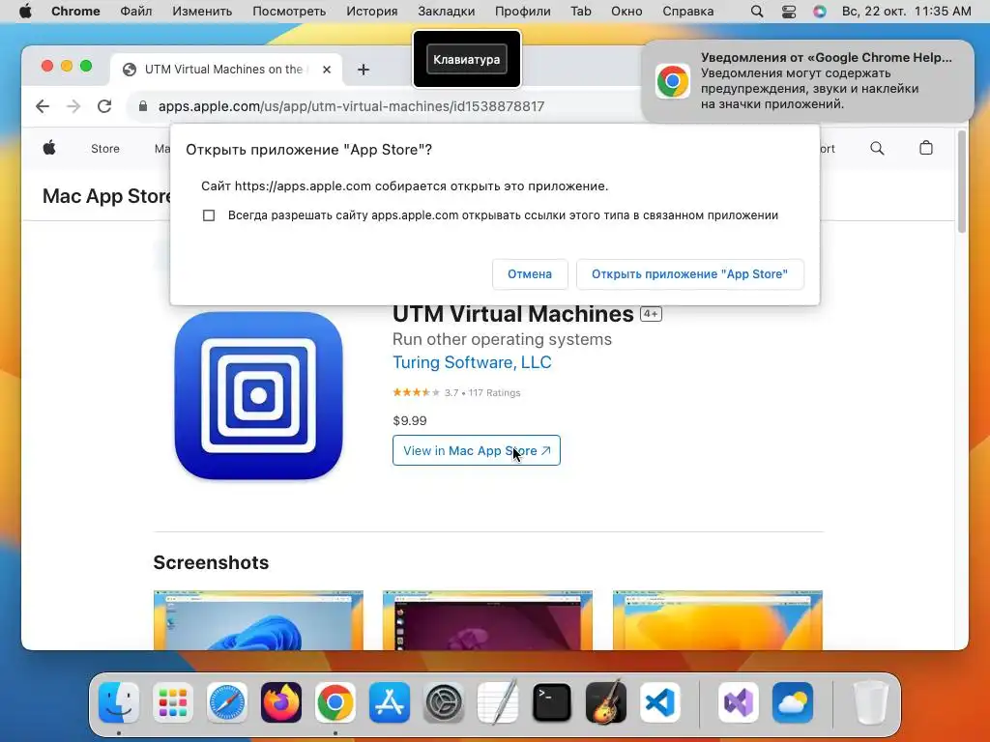The width and height of the screenshot is (990, 742).
Task: Click the $9.99 price text
Action: [x=410, y=421]
